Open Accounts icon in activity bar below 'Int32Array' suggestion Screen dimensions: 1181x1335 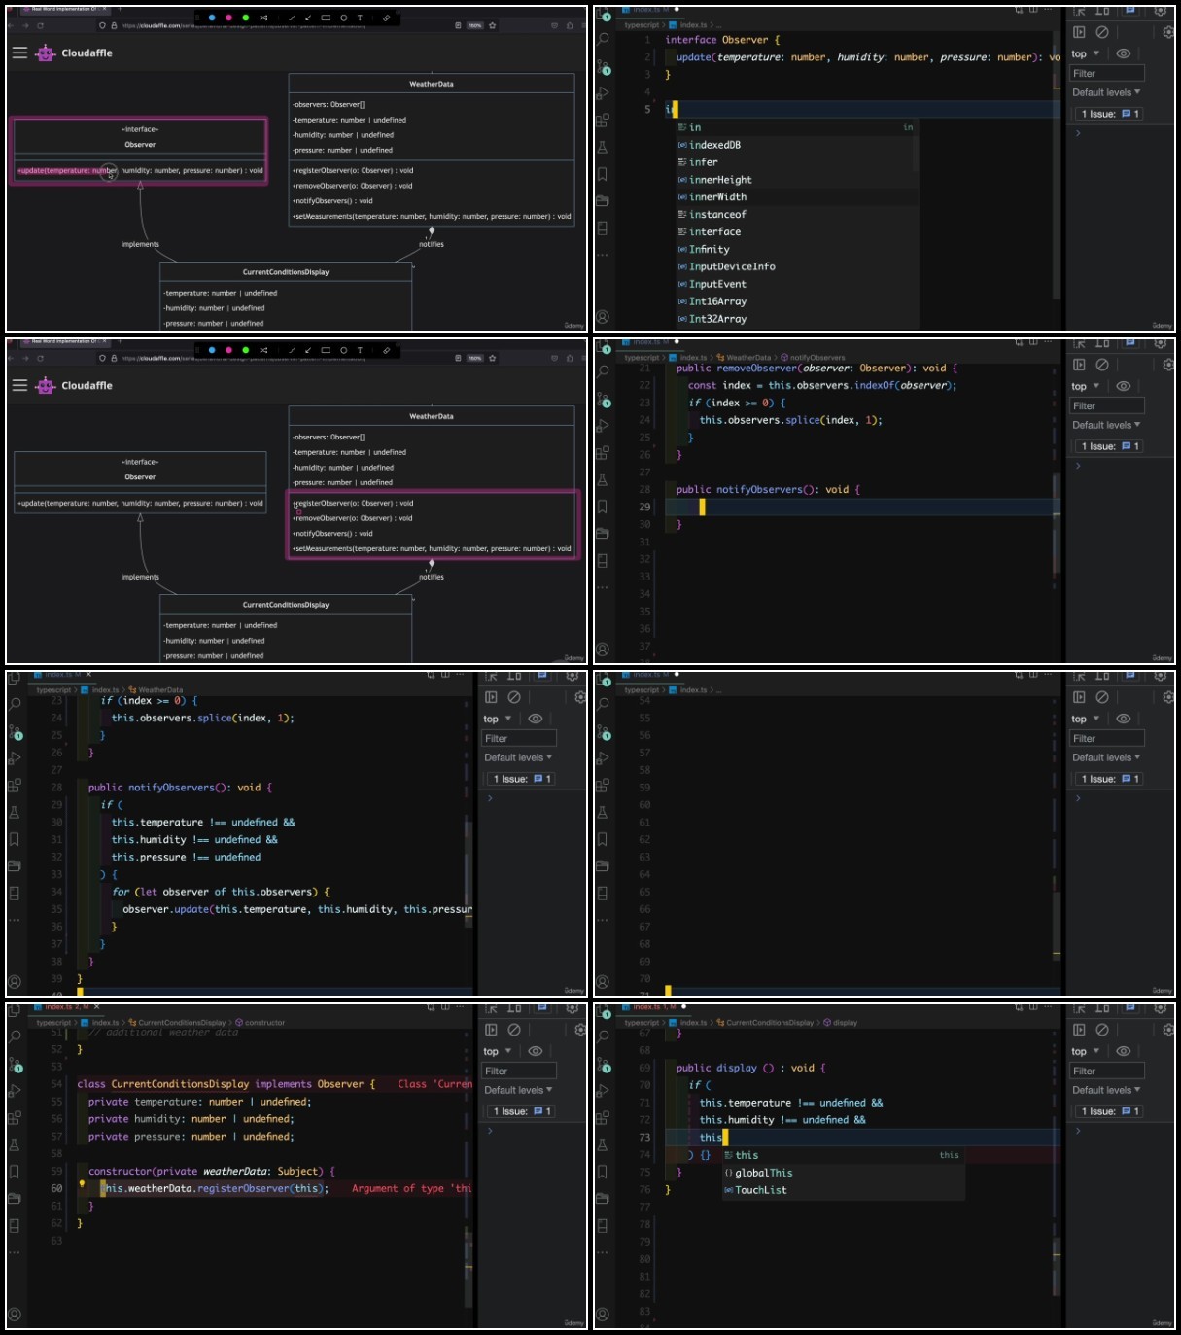pyautogui.click(x=603, y=317)
